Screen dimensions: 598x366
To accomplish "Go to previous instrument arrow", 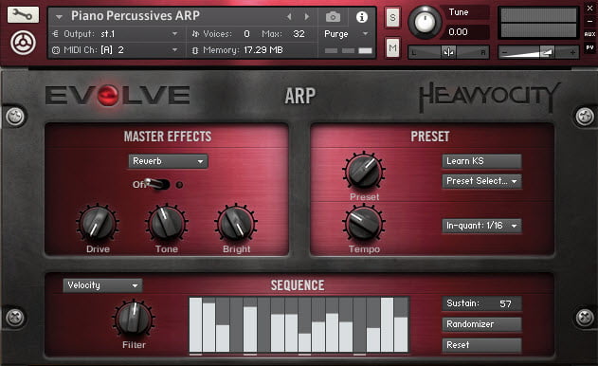I will click(x=289, y=16).
